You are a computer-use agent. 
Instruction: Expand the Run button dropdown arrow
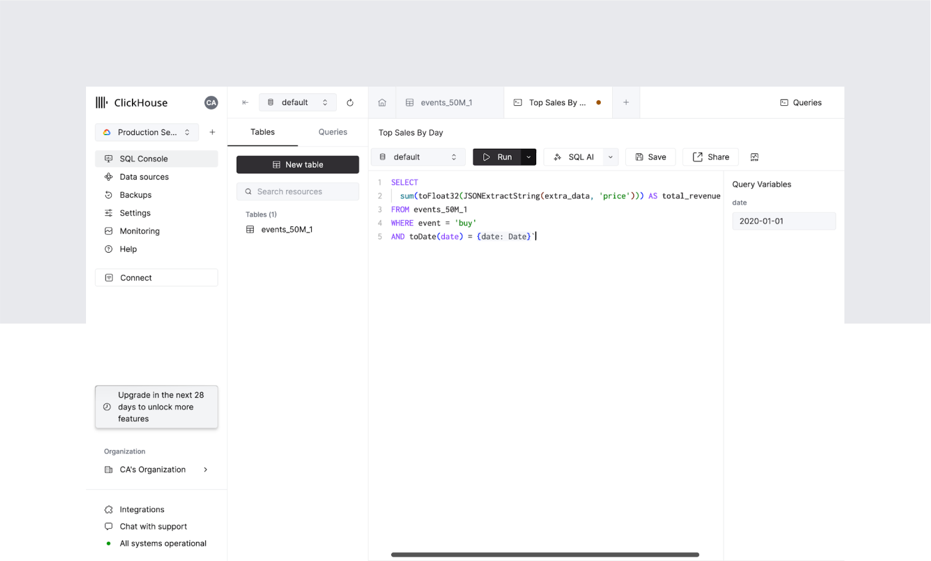coord(529,157)
